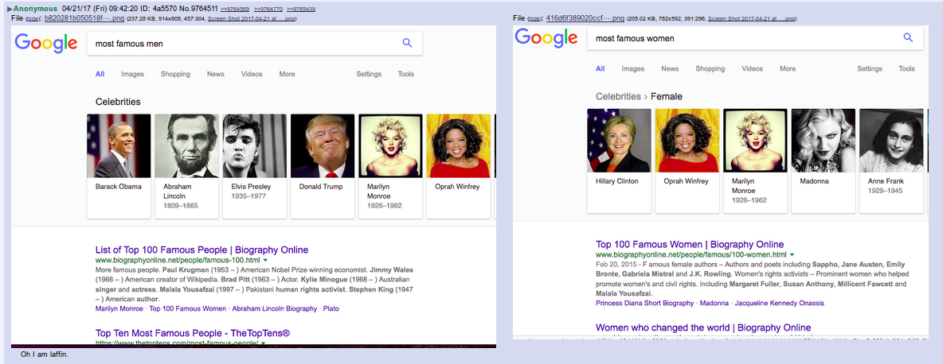Screen dimensions: 943x364
Task: Click the Celebrities breadcrumb before Female
Action: tap(618, 96)
